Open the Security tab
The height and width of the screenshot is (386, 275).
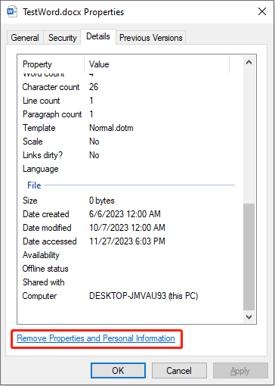62,38
